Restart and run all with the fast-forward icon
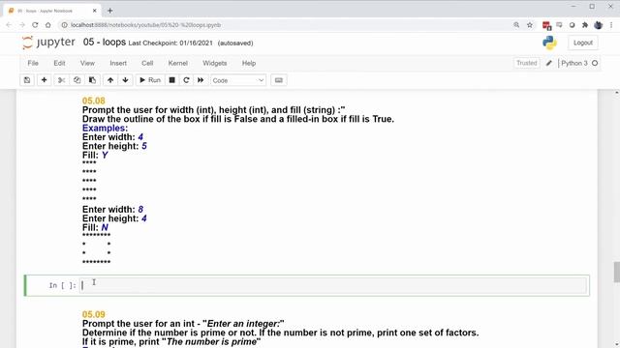620x348 pixels. point(201,80)
